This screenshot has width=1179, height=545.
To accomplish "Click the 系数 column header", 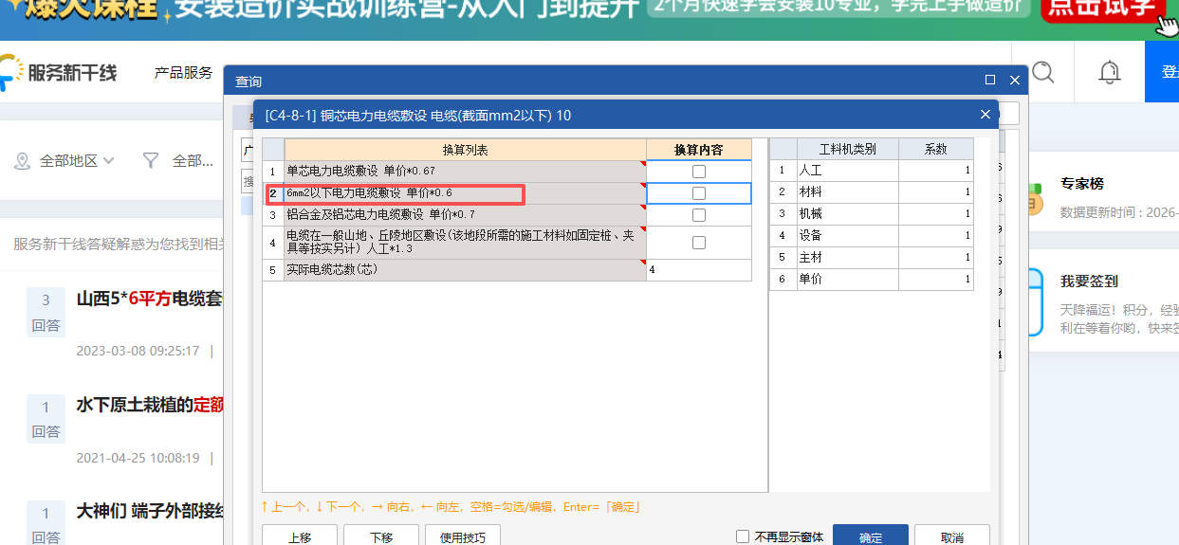I will [936, 149].
